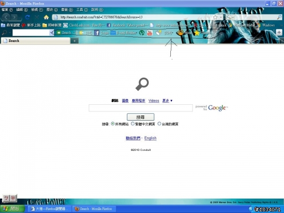Image resolution: width=284 pixels, height=213 pixels.
Task: Open the 說明 (H) menu
Action: coord(97,10)
